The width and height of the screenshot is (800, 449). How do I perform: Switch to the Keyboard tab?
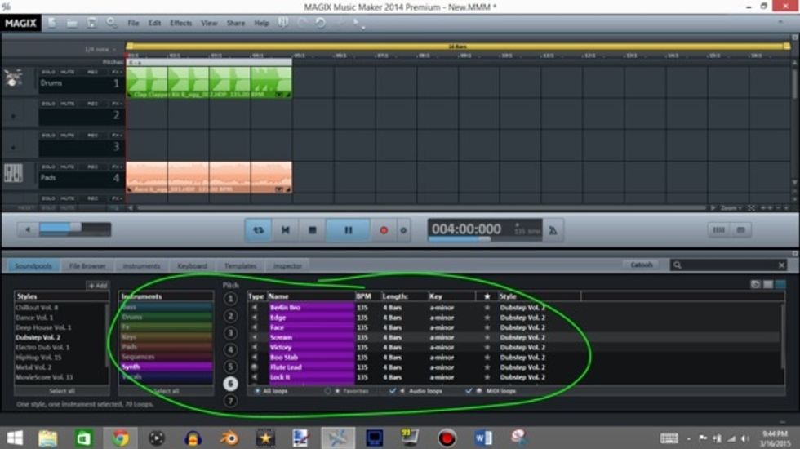click(x=193, y=266)
